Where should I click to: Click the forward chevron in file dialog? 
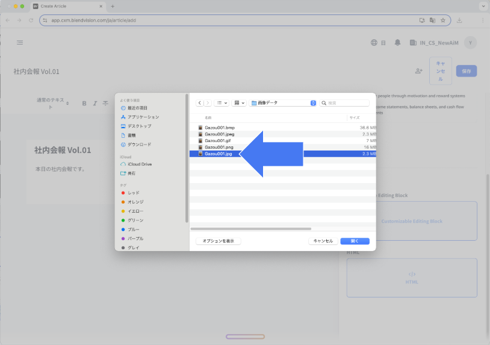(x=208, y=103)
